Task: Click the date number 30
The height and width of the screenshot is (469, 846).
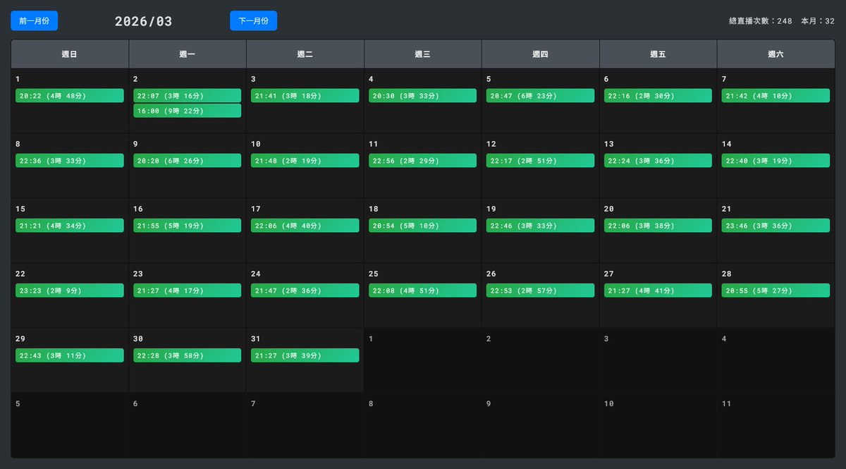Action: tap(138, 339)
